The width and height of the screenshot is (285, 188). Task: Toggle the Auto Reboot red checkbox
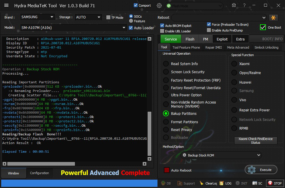point(167,170)
